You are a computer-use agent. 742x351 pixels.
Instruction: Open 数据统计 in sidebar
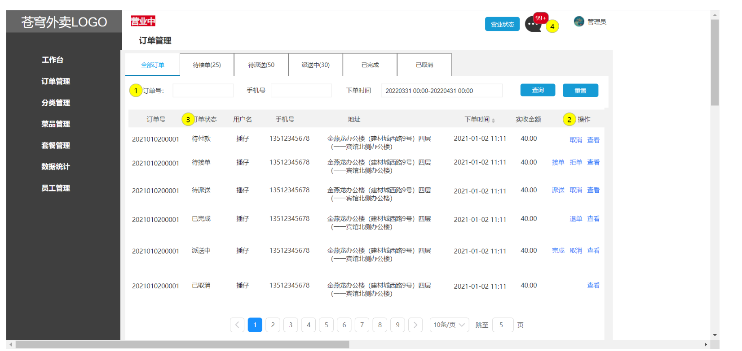pos(56,166)
